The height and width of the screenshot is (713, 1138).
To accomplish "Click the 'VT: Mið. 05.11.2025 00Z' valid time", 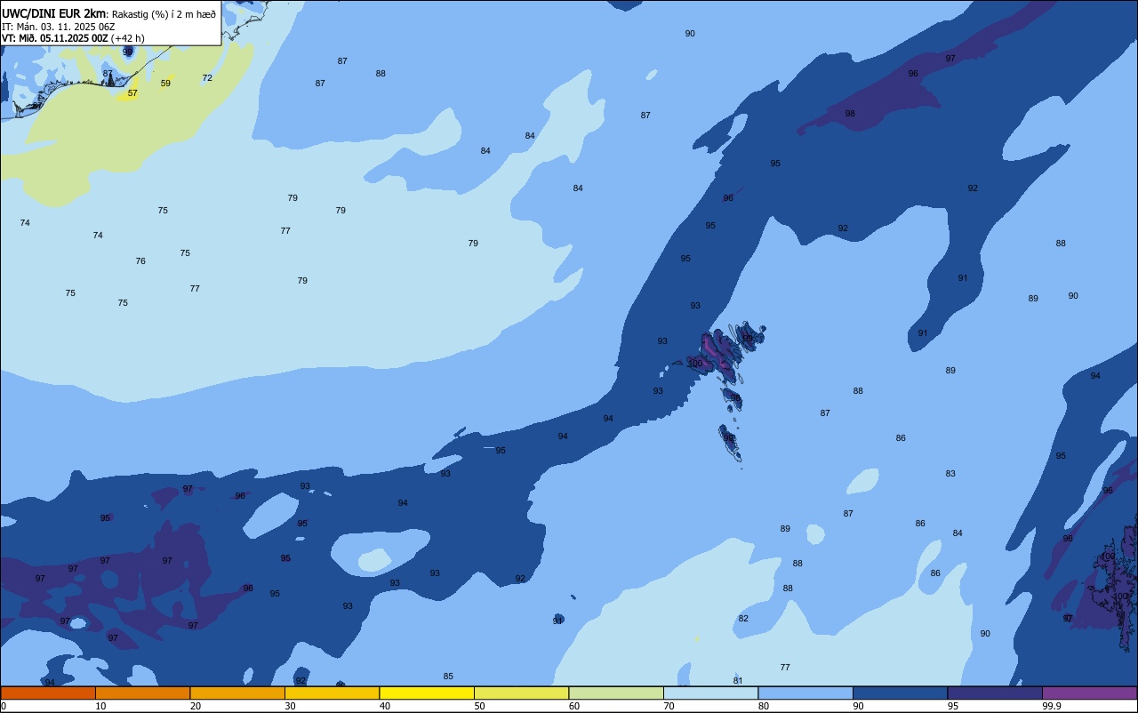I will (x=55, y=38).
